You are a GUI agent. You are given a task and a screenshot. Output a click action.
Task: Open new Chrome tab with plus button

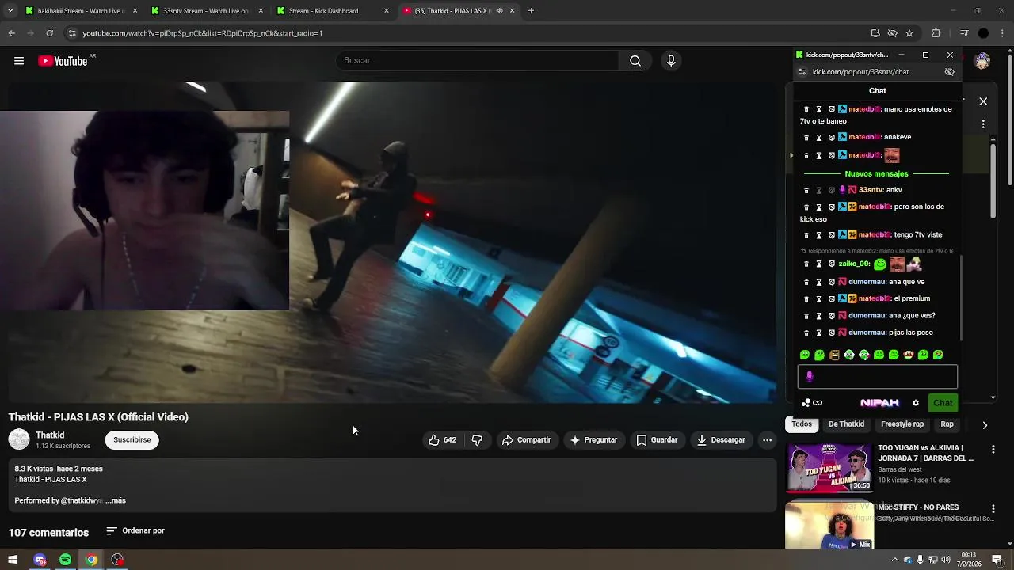tap(531, 11)
